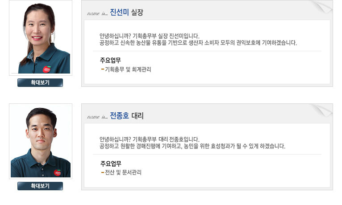Click the name 진선미 in blue heading
Viewport: 342px width, 205px height.
point(119,12)
